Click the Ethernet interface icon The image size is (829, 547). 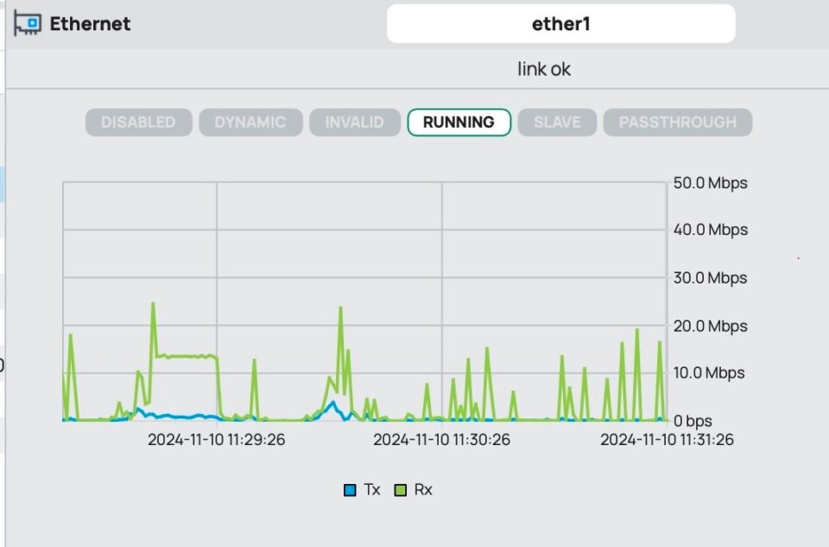[x=27, y=23]
